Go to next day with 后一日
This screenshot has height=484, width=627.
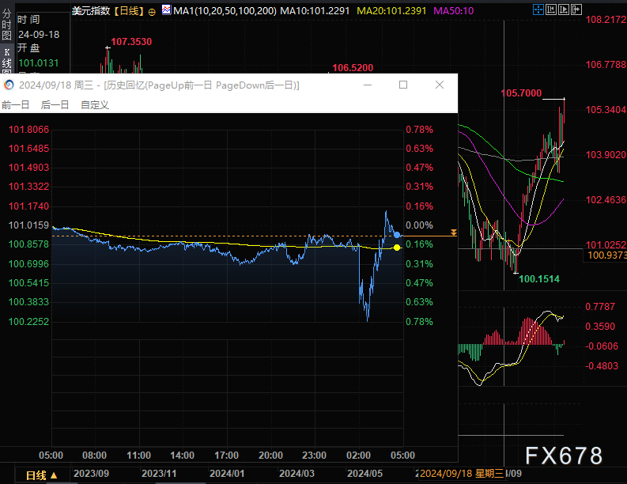tap(55, 104)
